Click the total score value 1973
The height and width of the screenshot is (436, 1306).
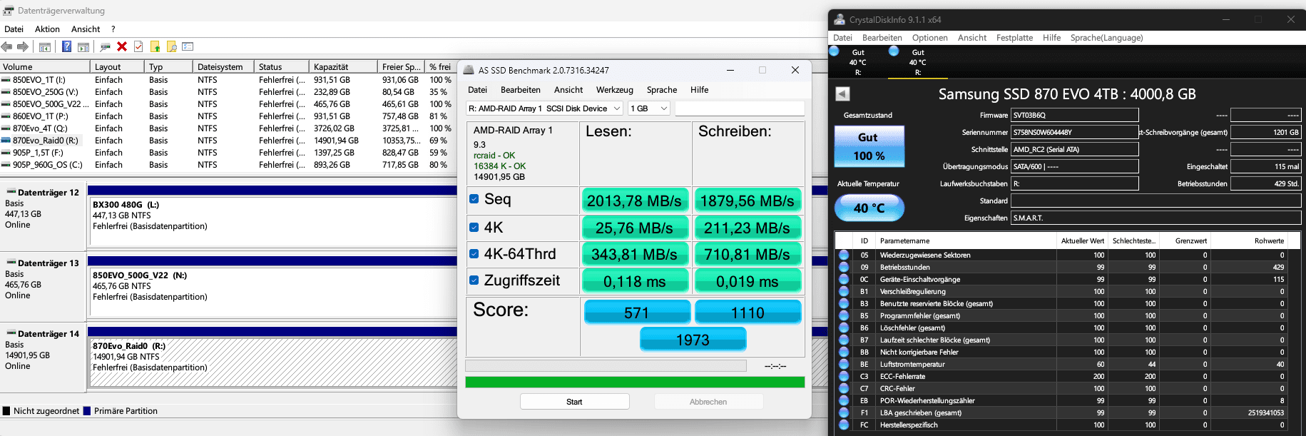click(693, 340)
